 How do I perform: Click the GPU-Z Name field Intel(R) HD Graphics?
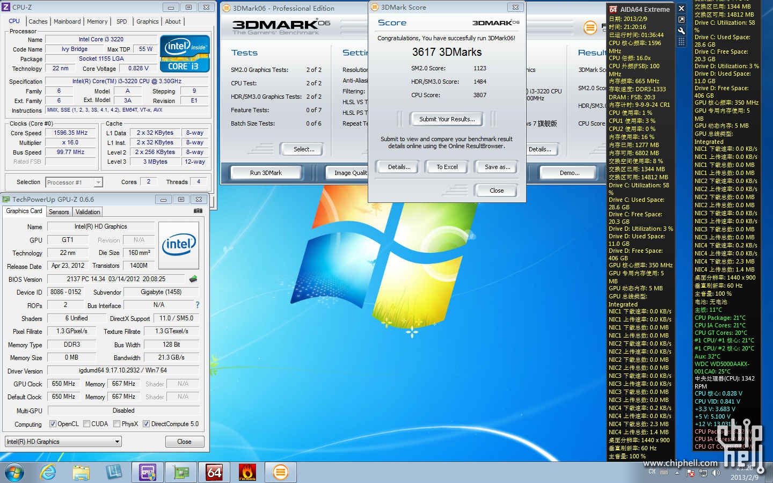(x=101, y=226)
